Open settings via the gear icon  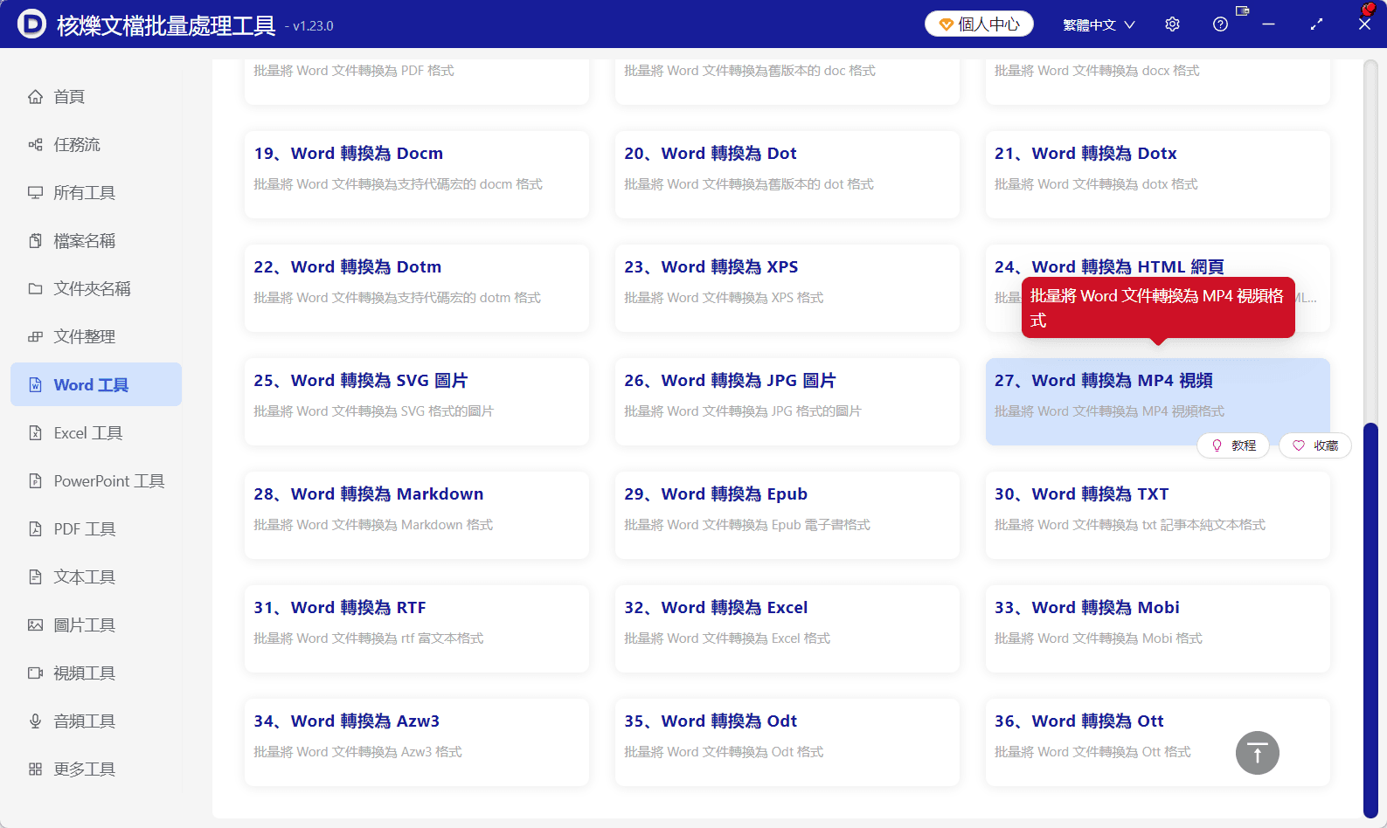click(1173, 24)
